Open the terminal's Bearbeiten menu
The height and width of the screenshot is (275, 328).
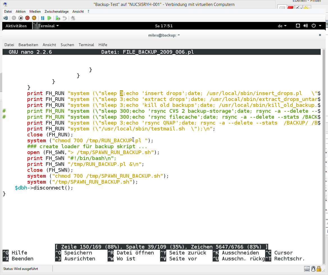[28, 45]
